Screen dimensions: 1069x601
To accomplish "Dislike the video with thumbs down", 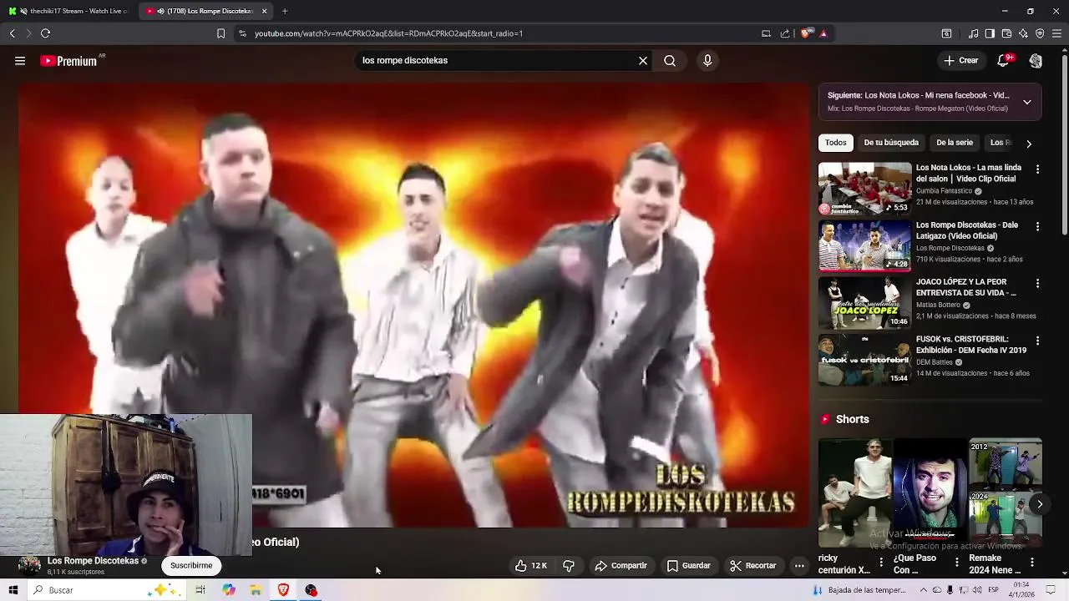I will (569, 566).
